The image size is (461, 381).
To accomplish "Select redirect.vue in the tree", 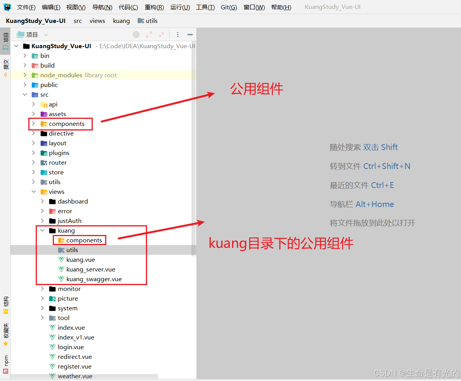I will pyautogui.click(x=75, y=357).
